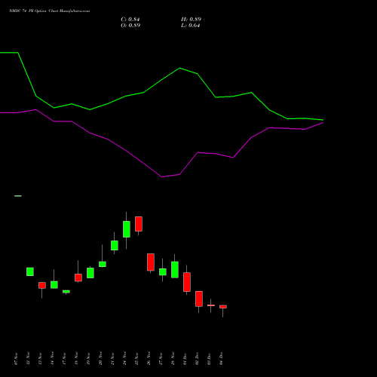This screenshot has height=377, width=377.
Task: Click the 13 Nov date label
Action: pyautogui.click(x=41, y=359)
